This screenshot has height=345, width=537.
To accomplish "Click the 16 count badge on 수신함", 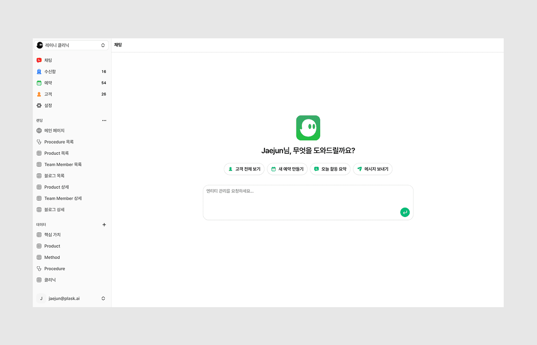I will click(104, 72).
